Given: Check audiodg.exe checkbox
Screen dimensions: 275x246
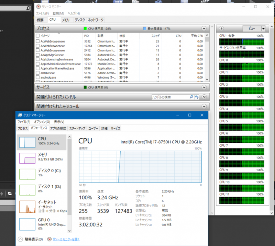Looking at the screenshot, I should click(x=37, y=78).
